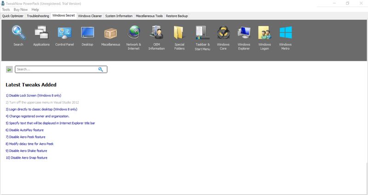Open Turn off uppercase menu Visual Studio link

click(42, 102)
